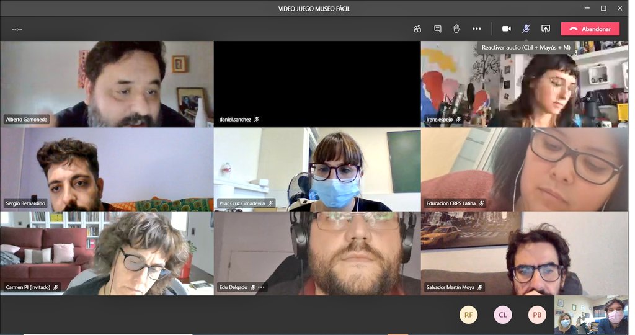Open Edu Delgado's more options ellipsis
Image resolution: width=635 pixels, height=335 pixels.
click(261, 287)
